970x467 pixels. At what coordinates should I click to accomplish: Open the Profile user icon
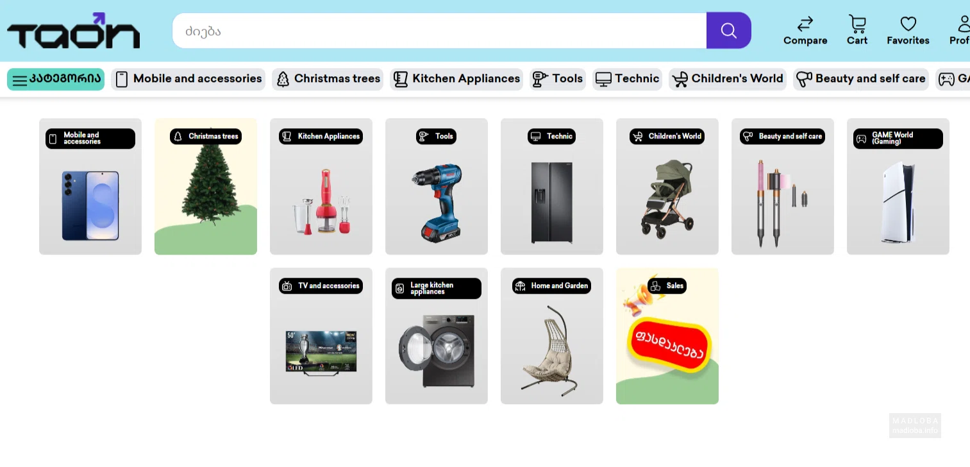(963, 24)
